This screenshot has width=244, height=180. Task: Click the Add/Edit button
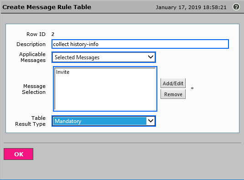[173, 83]
